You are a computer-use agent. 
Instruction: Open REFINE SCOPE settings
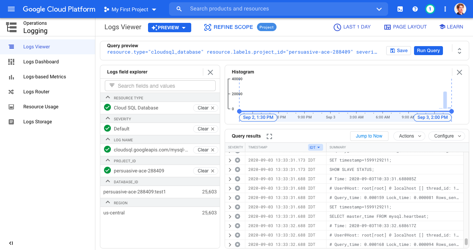(228, 27)
